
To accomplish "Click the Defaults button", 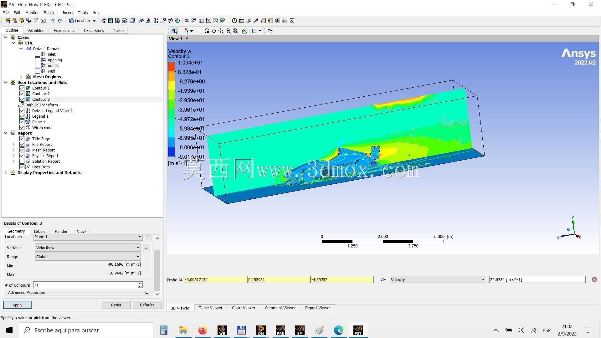I will tap(147, 305).
